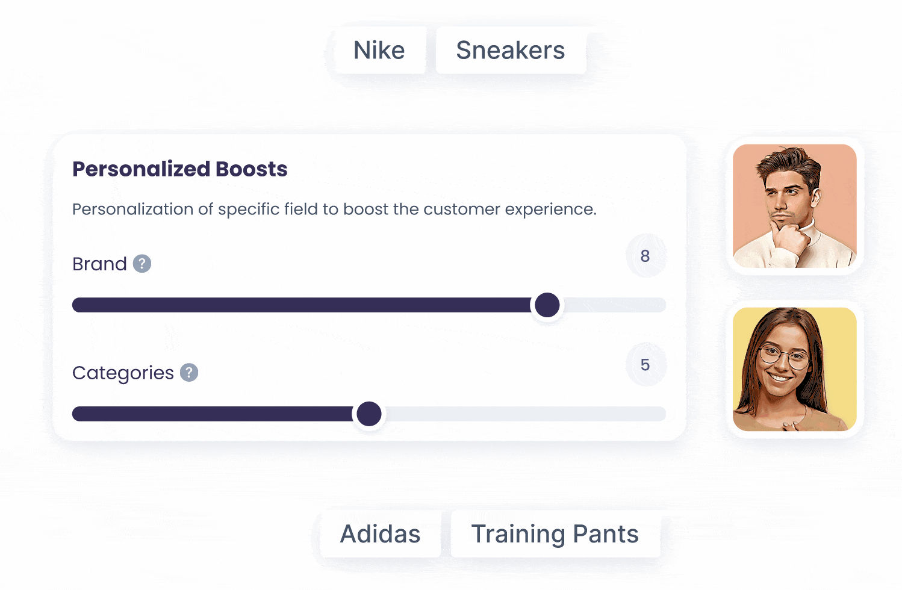Click the filled portion of Categories slider

coord(211,414)
